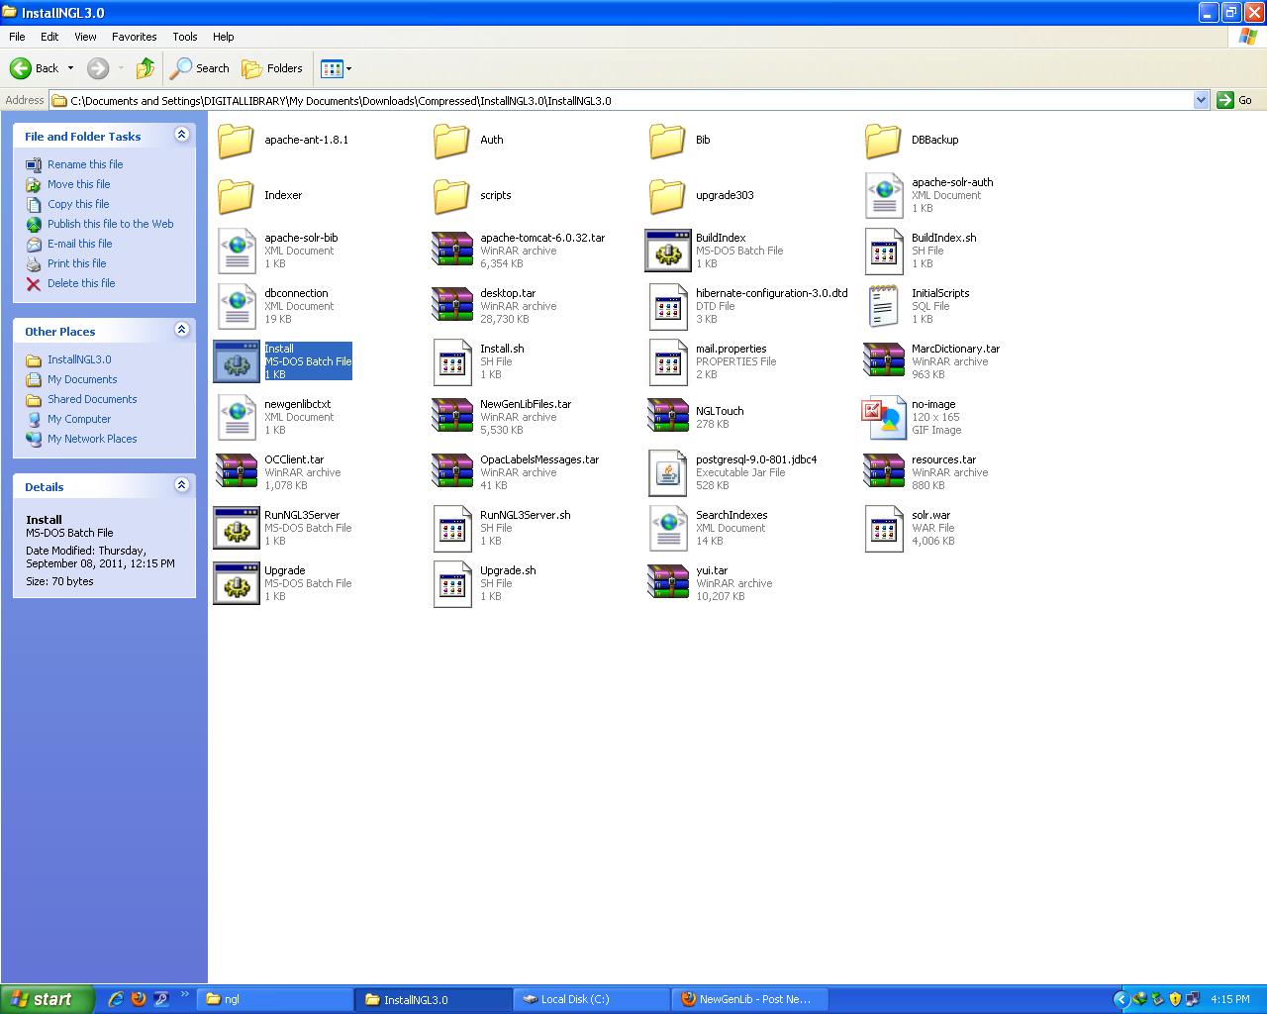Viewport: 1267px width, 1014px height.
Task: Select the BuildIndex batch file icon
Action: click(x=668, y=251)
